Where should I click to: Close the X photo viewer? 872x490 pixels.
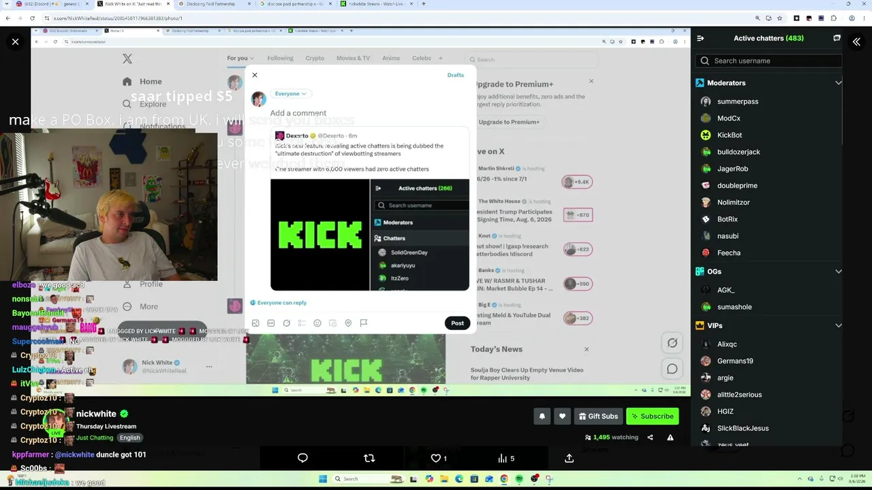tap(15, 42)
